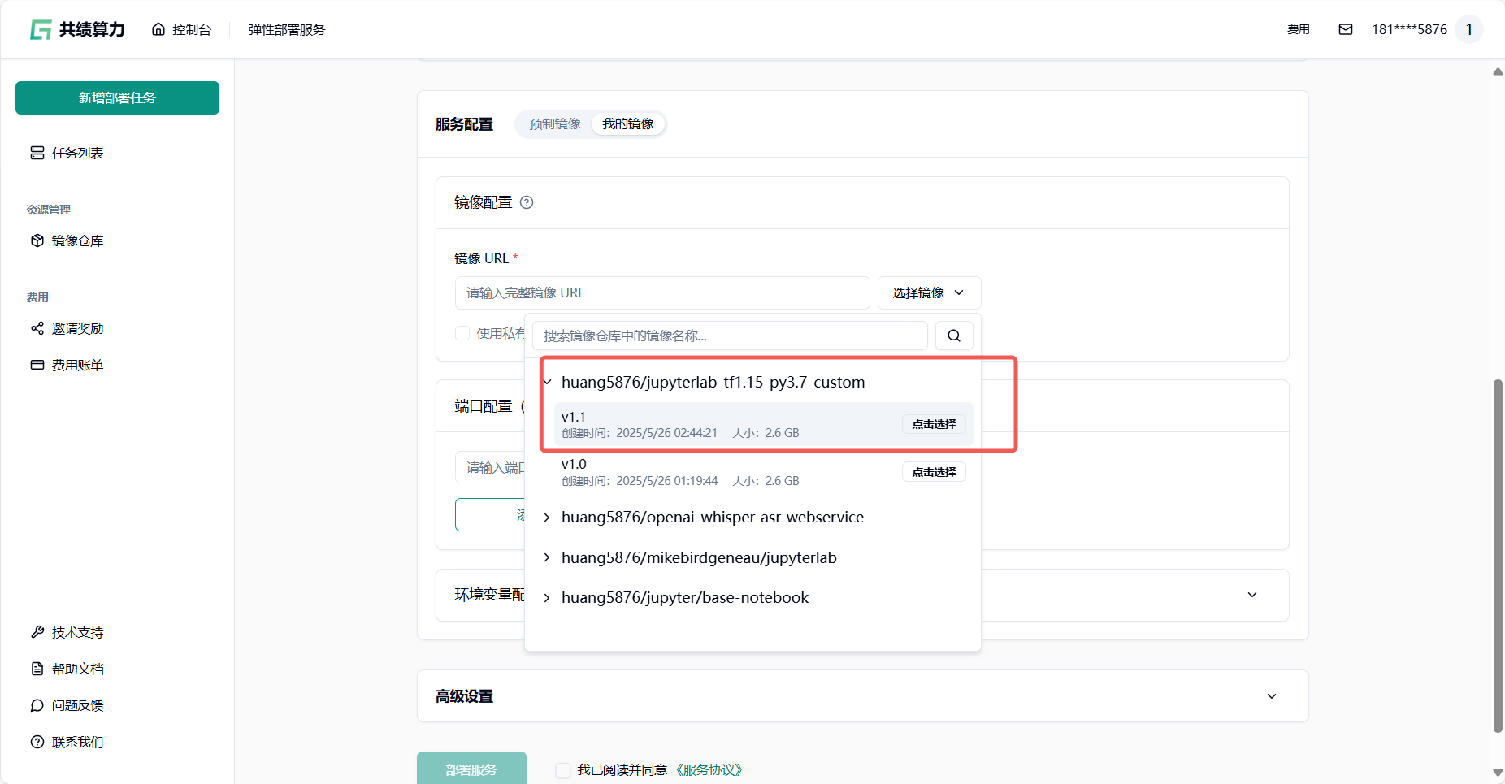1505x784 pixels.
Task: Click the mail envelope icon in header
Action: coord(1346,29)
